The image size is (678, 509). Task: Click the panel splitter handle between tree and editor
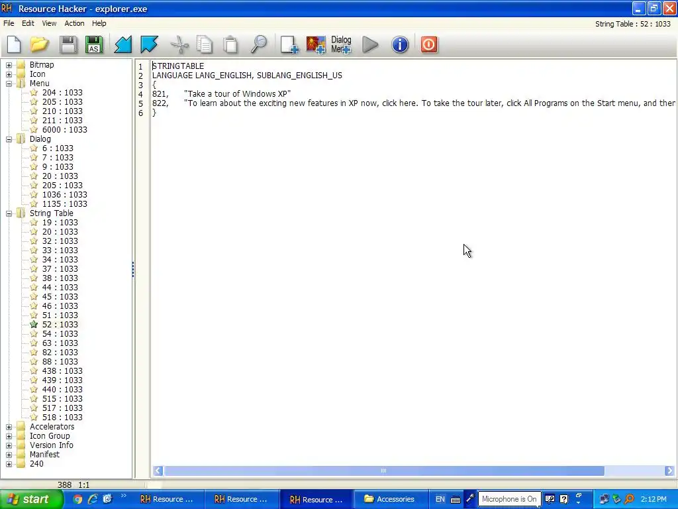133,269
